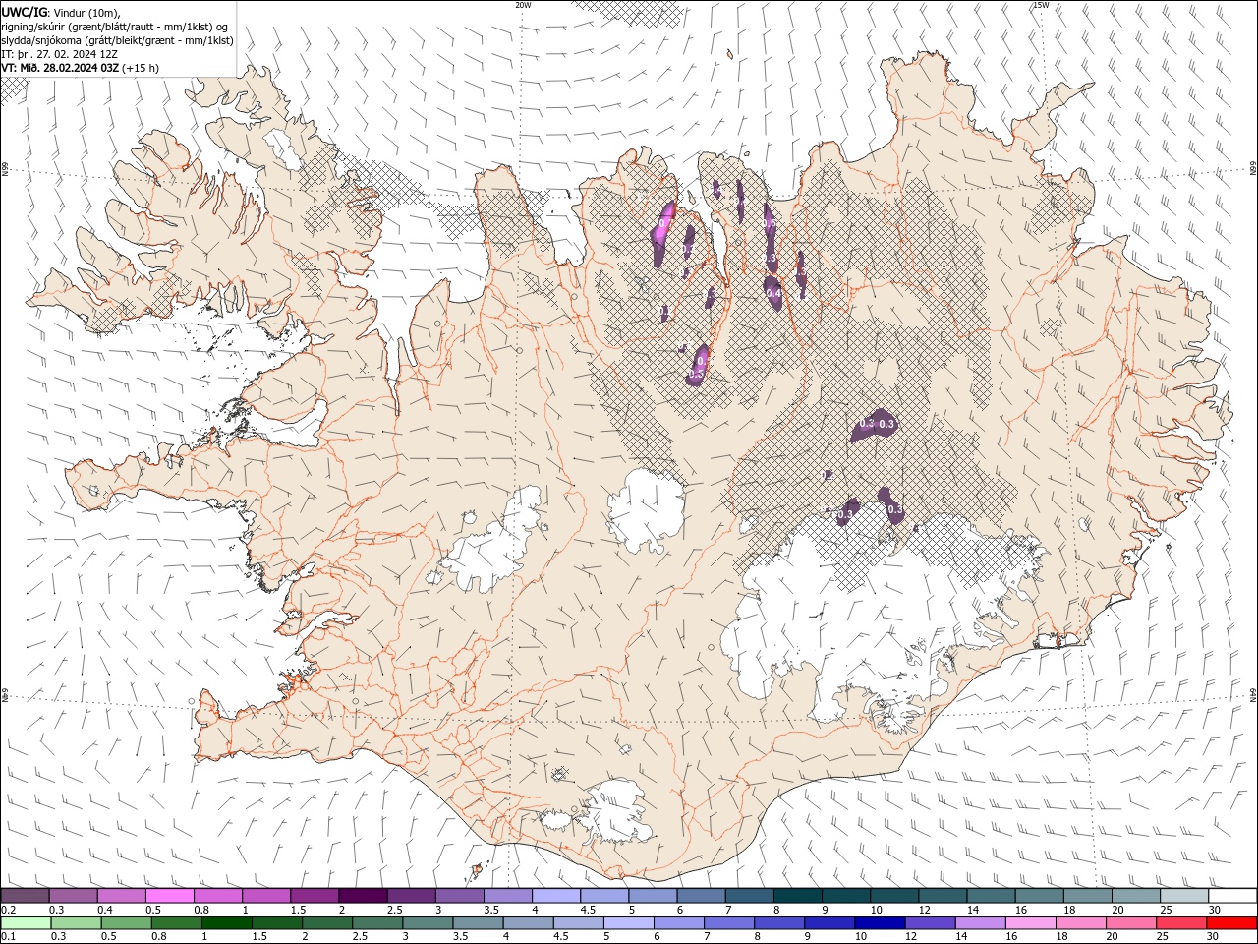Image resolution: width=1258 pixels, height=944 pixels.
Task: Click the "0.1" label in the bottom legend row
Action: 8,936
